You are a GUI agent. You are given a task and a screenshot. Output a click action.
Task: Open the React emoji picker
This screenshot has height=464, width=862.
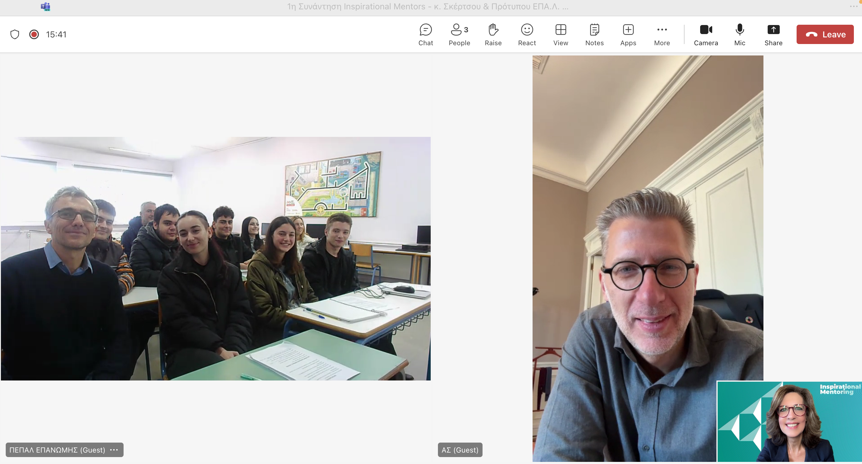527,34
